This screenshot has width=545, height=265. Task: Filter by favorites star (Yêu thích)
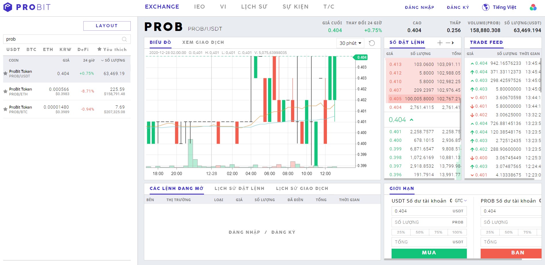pos(112,49)
